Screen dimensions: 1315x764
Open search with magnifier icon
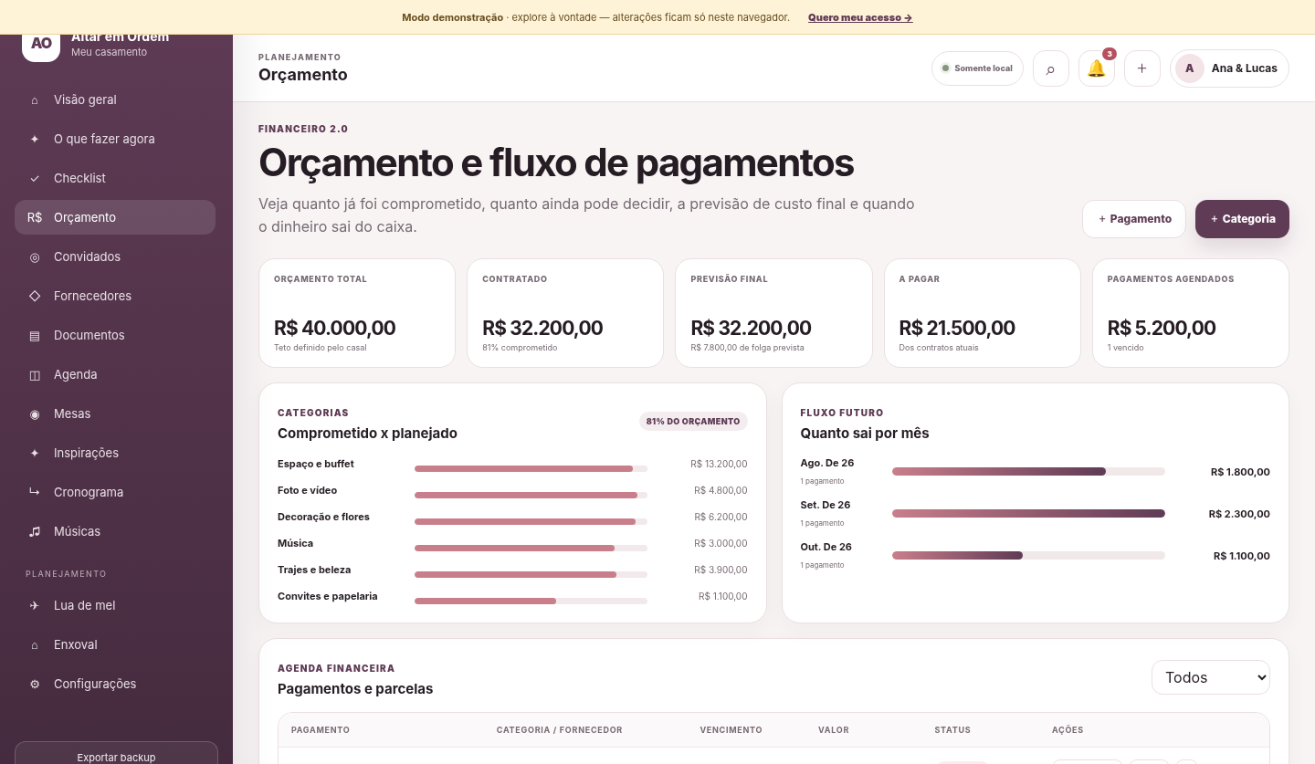(1051, 68)
